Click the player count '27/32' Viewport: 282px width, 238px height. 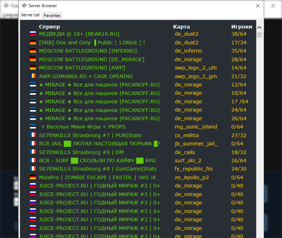click(x=239, y=135)
